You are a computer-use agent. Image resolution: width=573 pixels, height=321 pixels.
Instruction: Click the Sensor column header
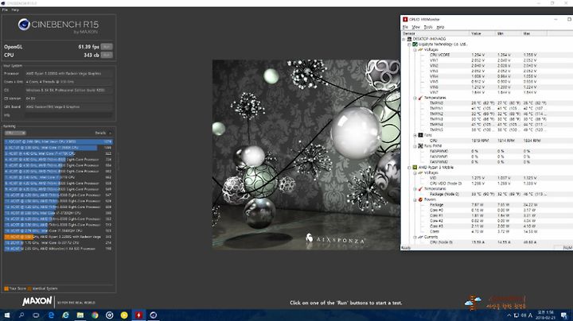click(x=435, y=33)
